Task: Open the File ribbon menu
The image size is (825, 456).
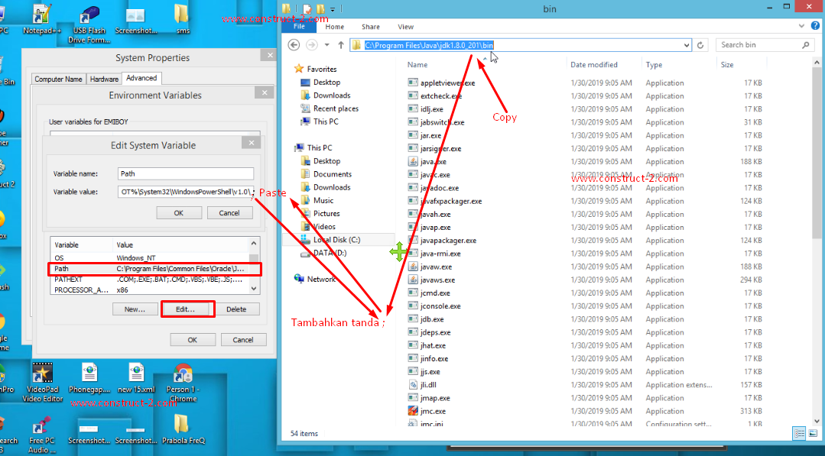Action: (x=299, y=26)
